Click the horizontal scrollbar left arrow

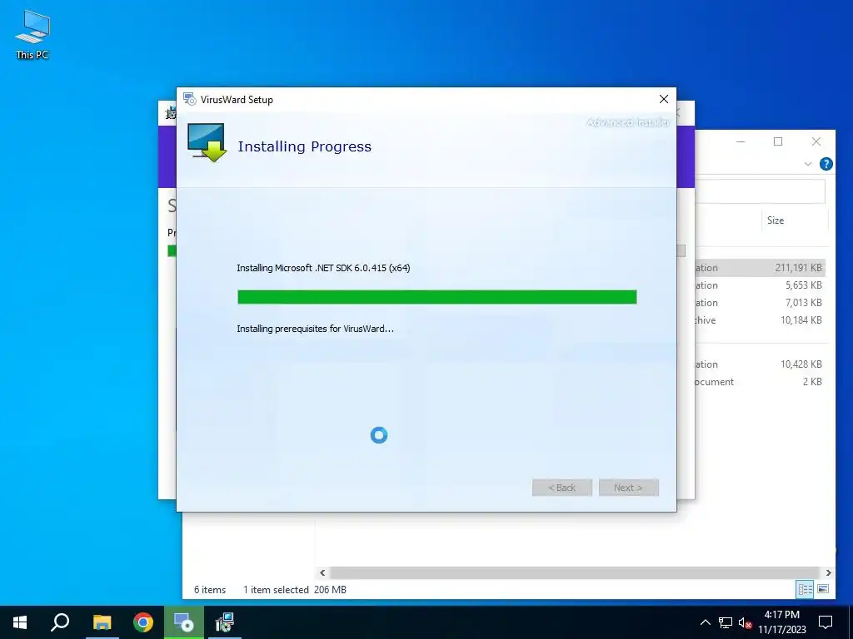coord(322,572)
